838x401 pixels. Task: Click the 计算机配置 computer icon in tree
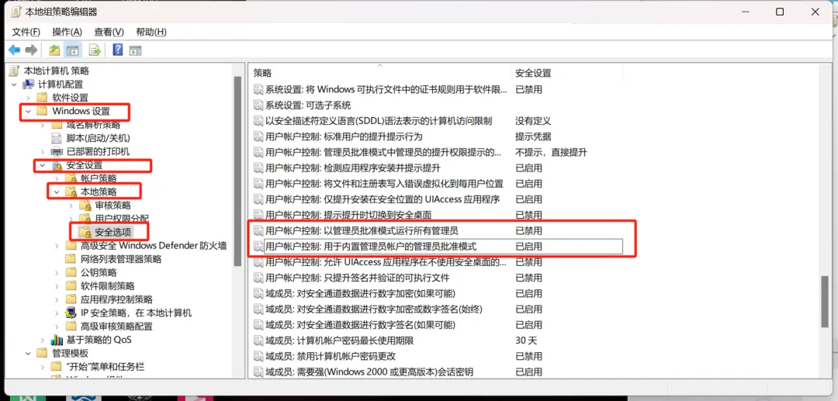coord(29,85)
